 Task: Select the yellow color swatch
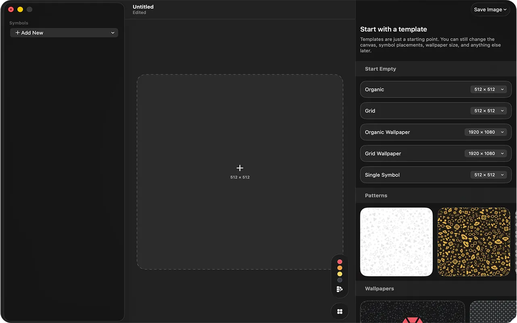point(340,274)
